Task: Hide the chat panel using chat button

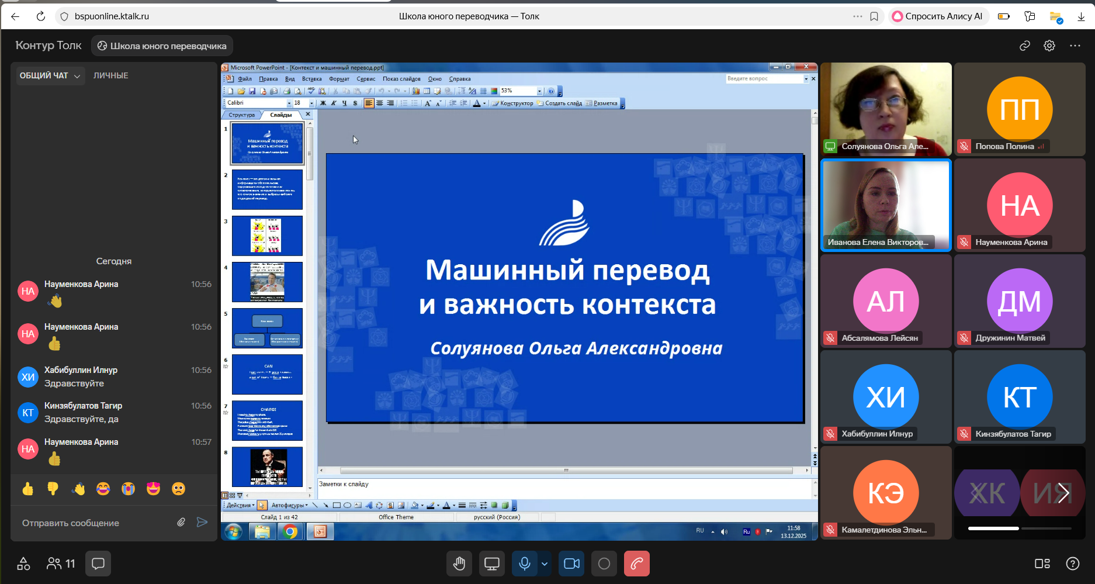Action: [98, 564]
